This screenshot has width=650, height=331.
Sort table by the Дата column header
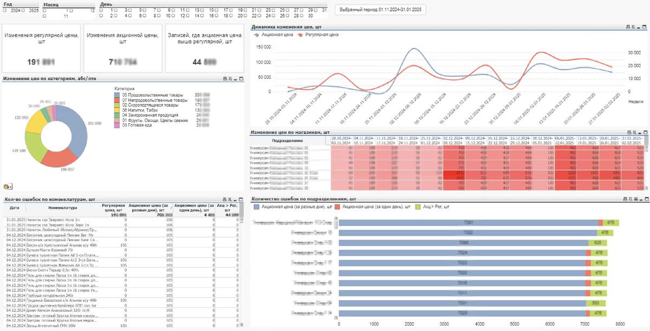point(14,207)
